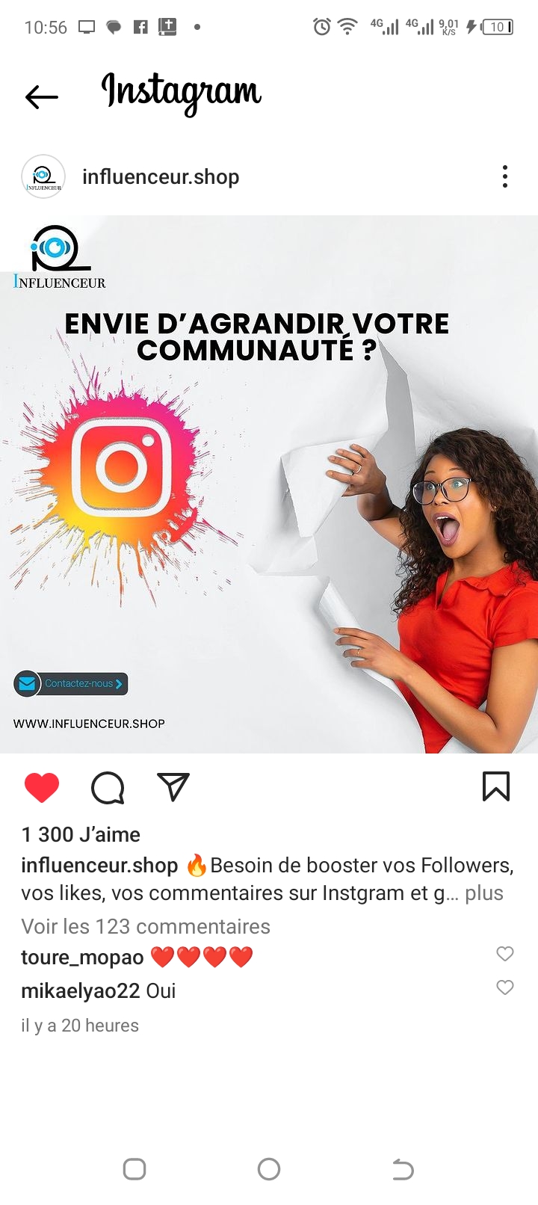Image resolution: width=538 pixels, height=1205 pixels.
Task: View the 1 300 J'aime likes list
Action: (x=81, y=834)
